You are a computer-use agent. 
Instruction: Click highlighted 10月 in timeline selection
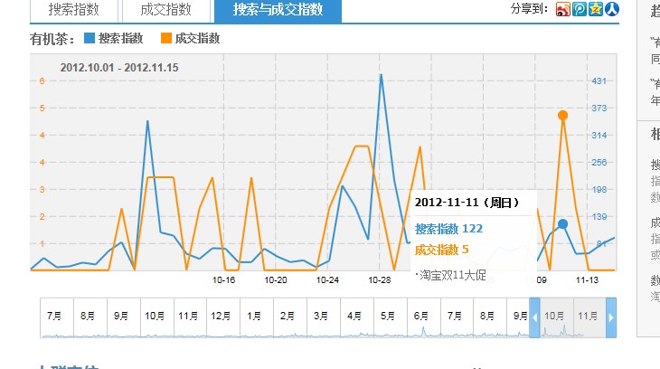point(554,316)
